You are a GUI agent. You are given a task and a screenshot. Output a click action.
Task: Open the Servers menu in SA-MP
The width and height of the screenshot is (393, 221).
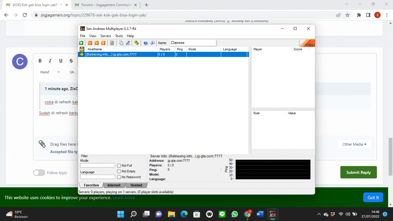pos(105,36)
